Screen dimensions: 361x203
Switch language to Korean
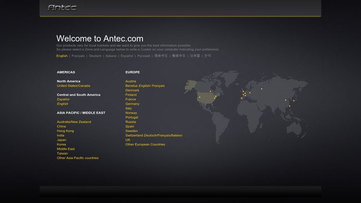208,56
